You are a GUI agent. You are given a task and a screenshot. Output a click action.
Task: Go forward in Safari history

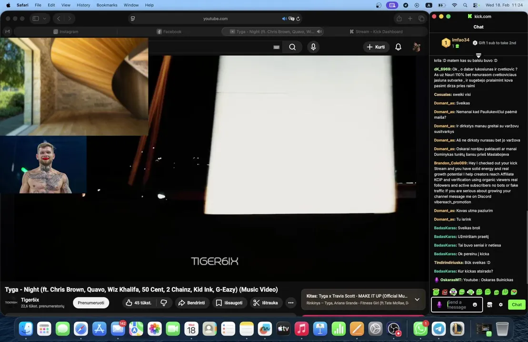(70, 19)
